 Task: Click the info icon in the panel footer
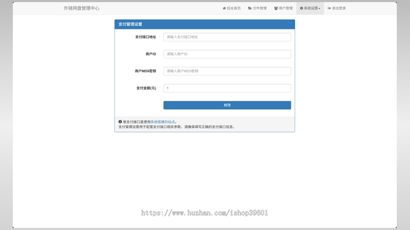[120, 122]
